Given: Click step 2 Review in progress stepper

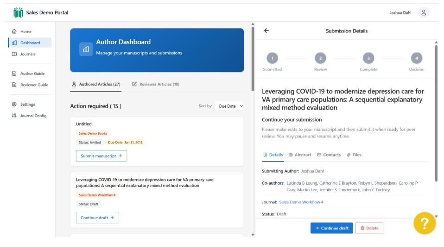Looking at the screenshot, I should (x=320, y=57).
